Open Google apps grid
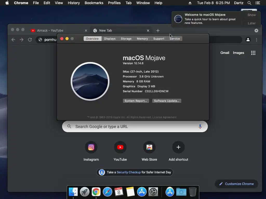The height and width of the screenshot is (199, 266). pos(253,53)
